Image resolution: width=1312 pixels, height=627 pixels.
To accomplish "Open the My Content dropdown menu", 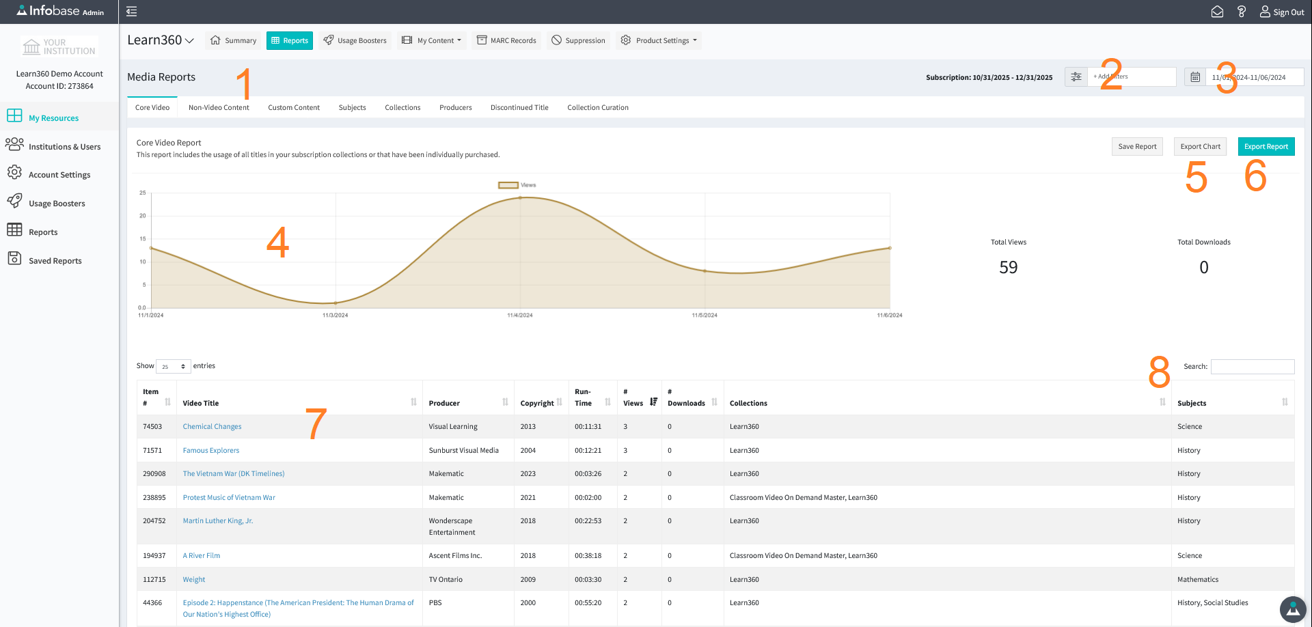I will (x=431, y=40).
